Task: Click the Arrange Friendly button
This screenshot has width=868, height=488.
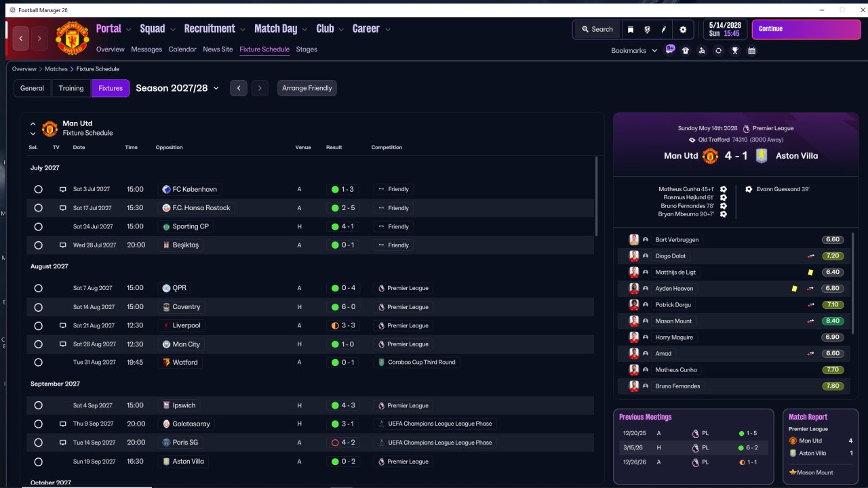Action: 307,88
